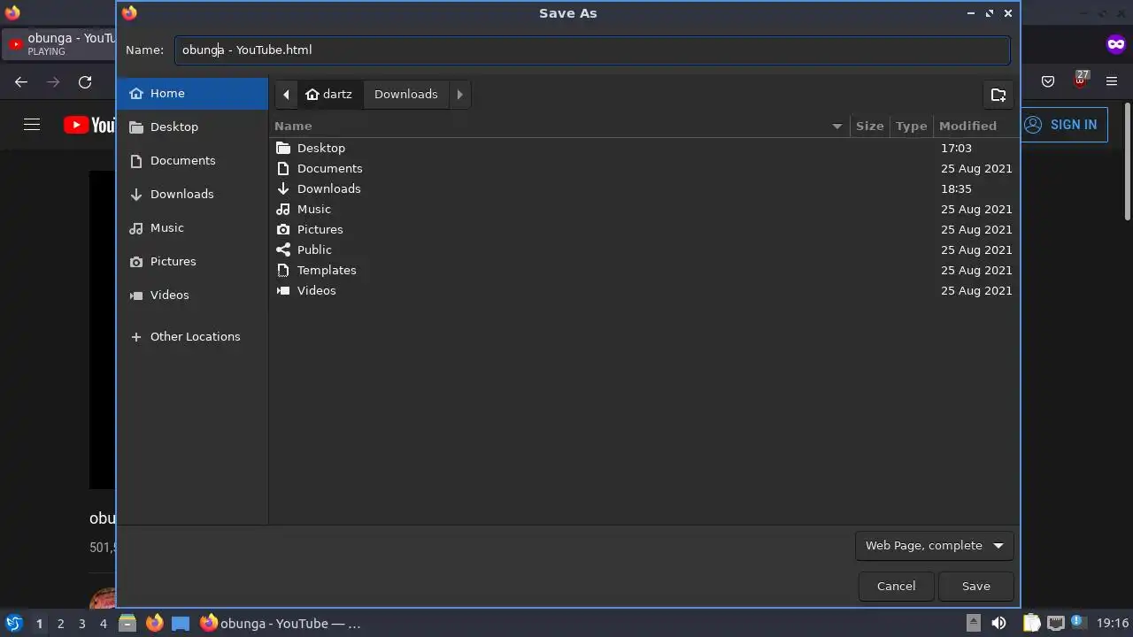Click the 19:16 taskbar clock
1133x637 pixels.
click(1113, 623)
